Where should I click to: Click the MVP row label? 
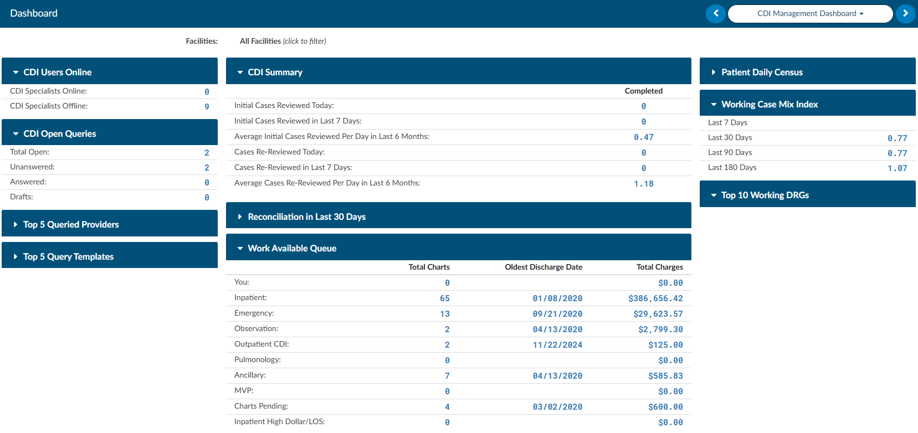point(244,390)
